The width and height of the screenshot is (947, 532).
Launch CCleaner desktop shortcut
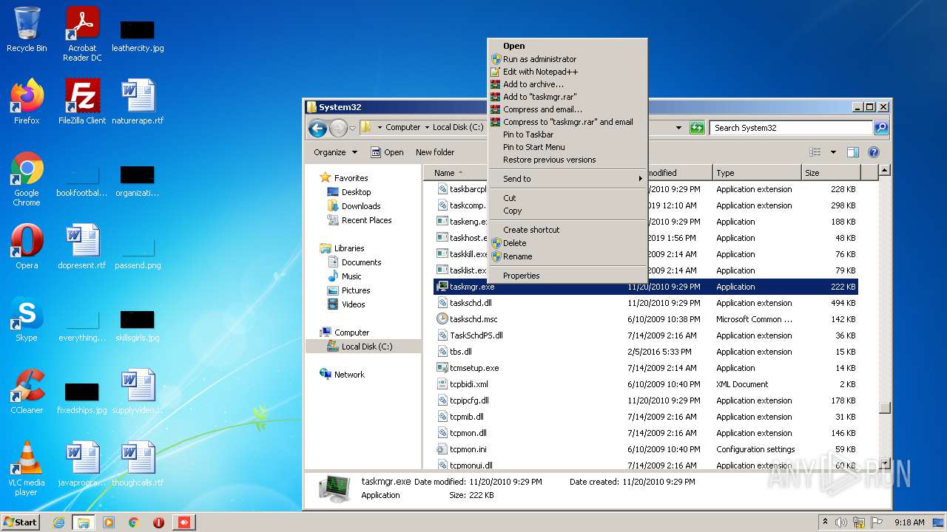27,392
